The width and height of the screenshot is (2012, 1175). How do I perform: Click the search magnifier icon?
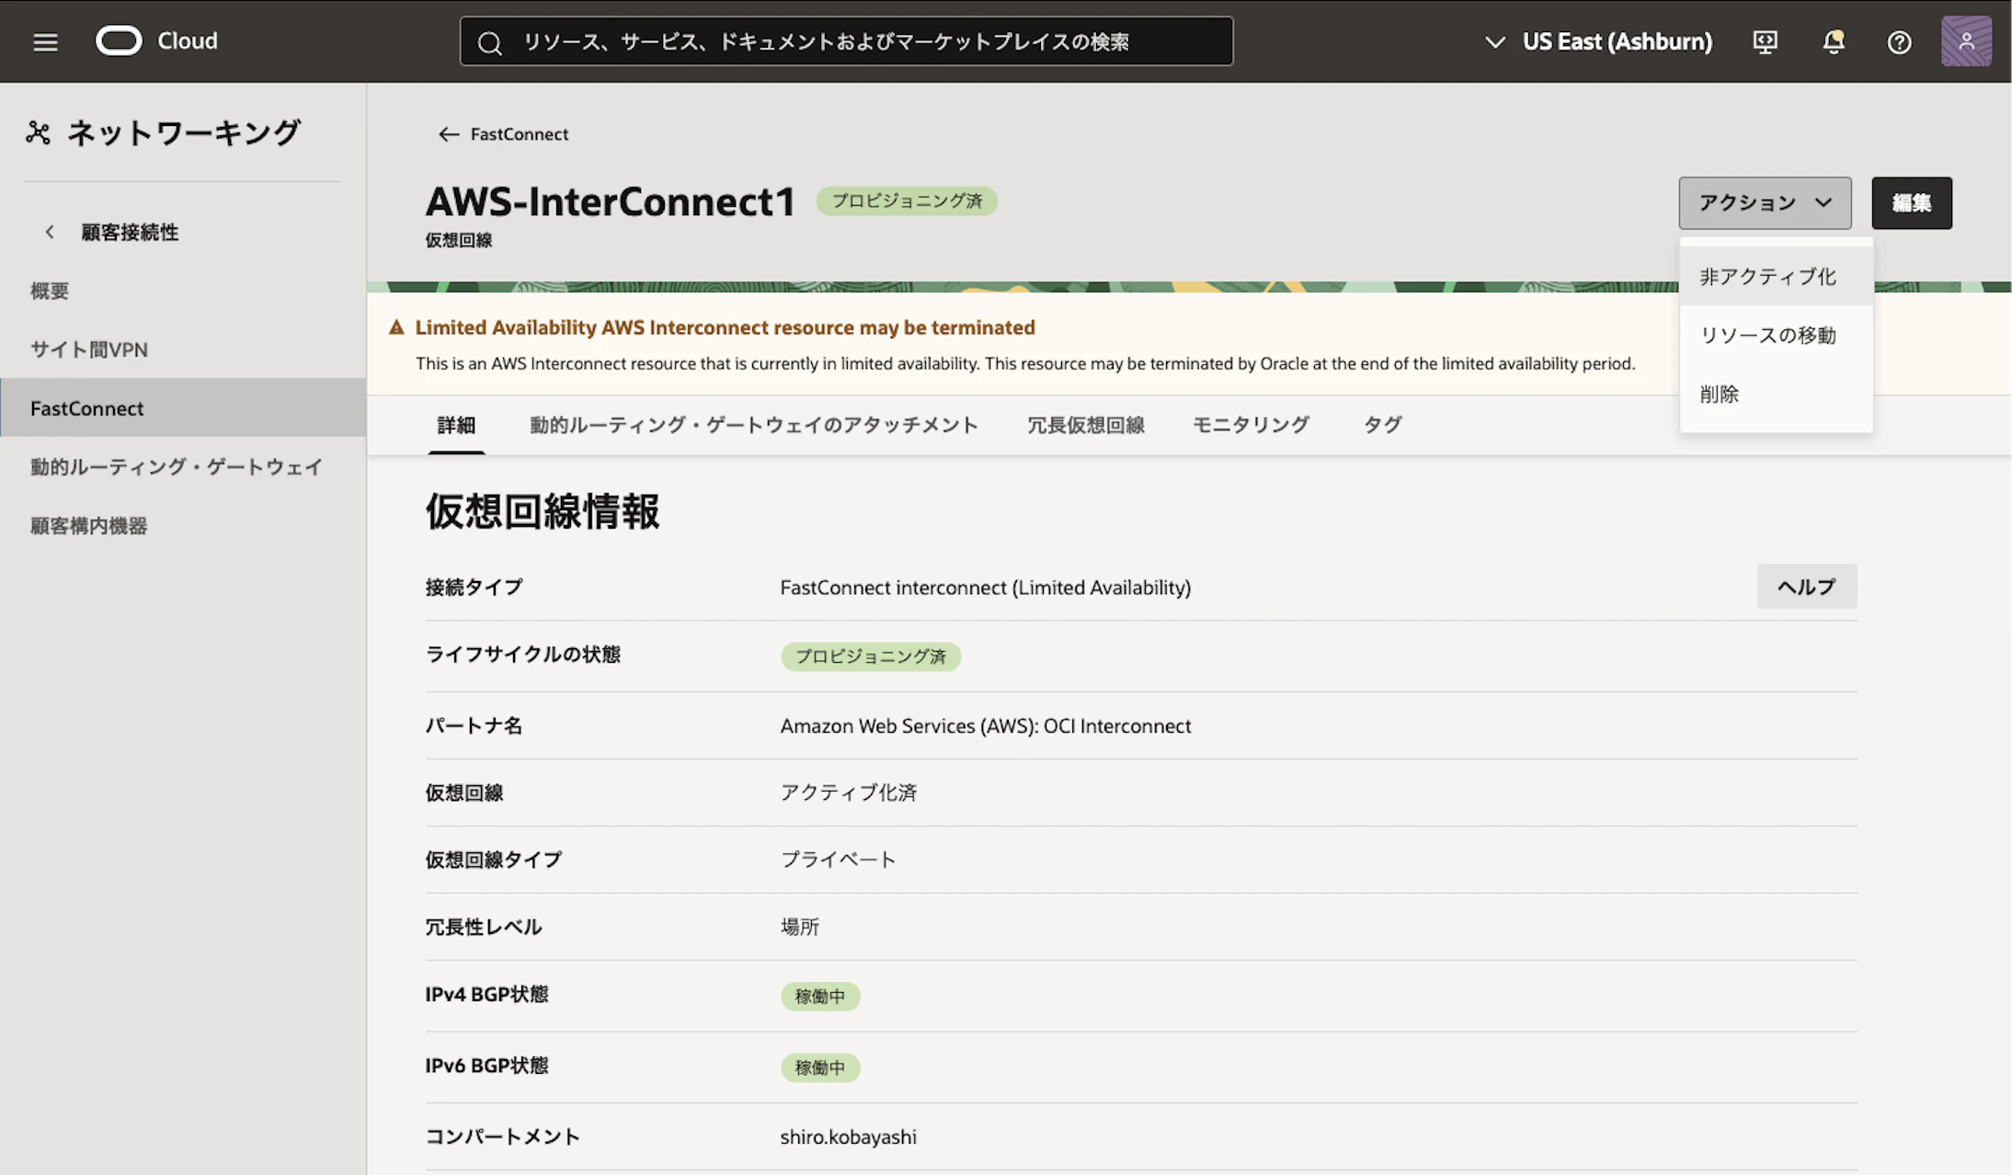coord(490,42)
